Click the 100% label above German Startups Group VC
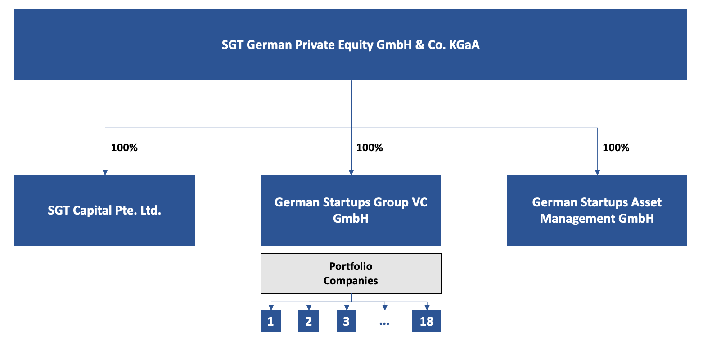The width and height of the screenshot is (703, 341). pos(370,148)
